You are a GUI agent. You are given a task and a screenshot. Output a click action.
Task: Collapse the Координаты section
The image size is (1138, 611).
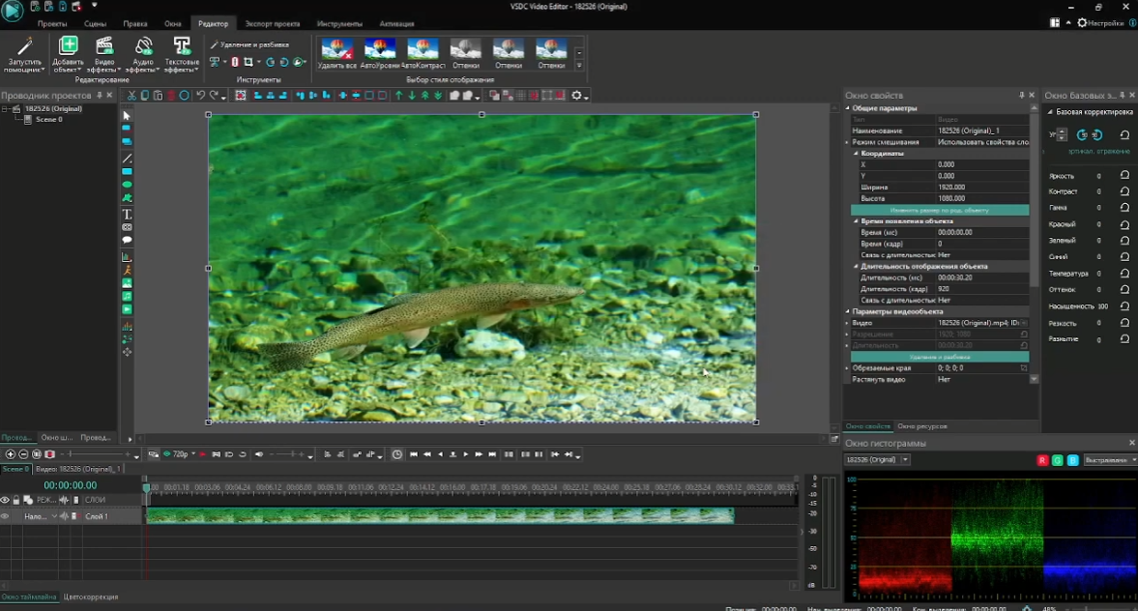click(x=856, y=154)
